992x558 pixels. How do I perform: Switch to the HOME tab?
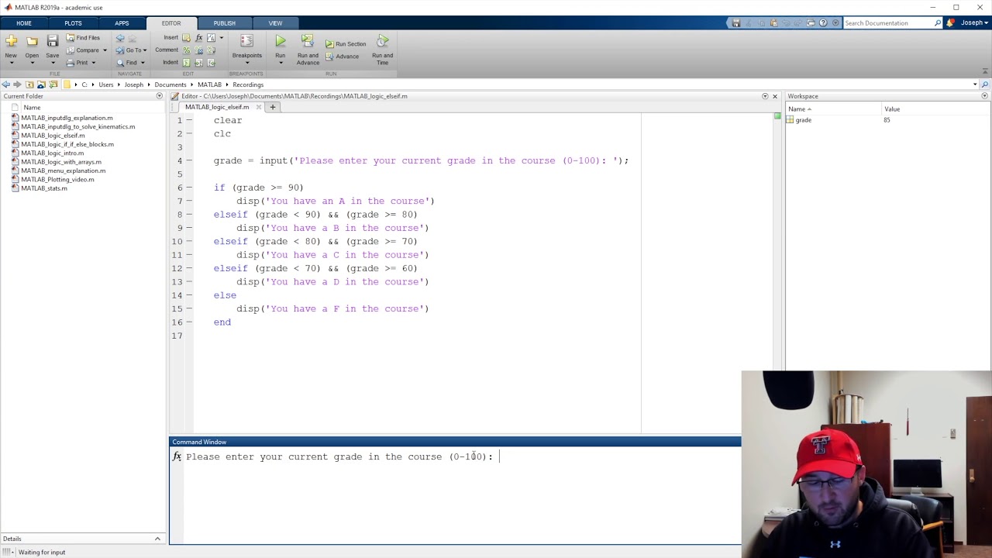24,23
